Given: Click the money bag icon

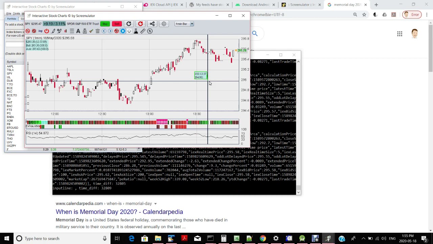Looking at the screenshot, I should coord(85,31).
